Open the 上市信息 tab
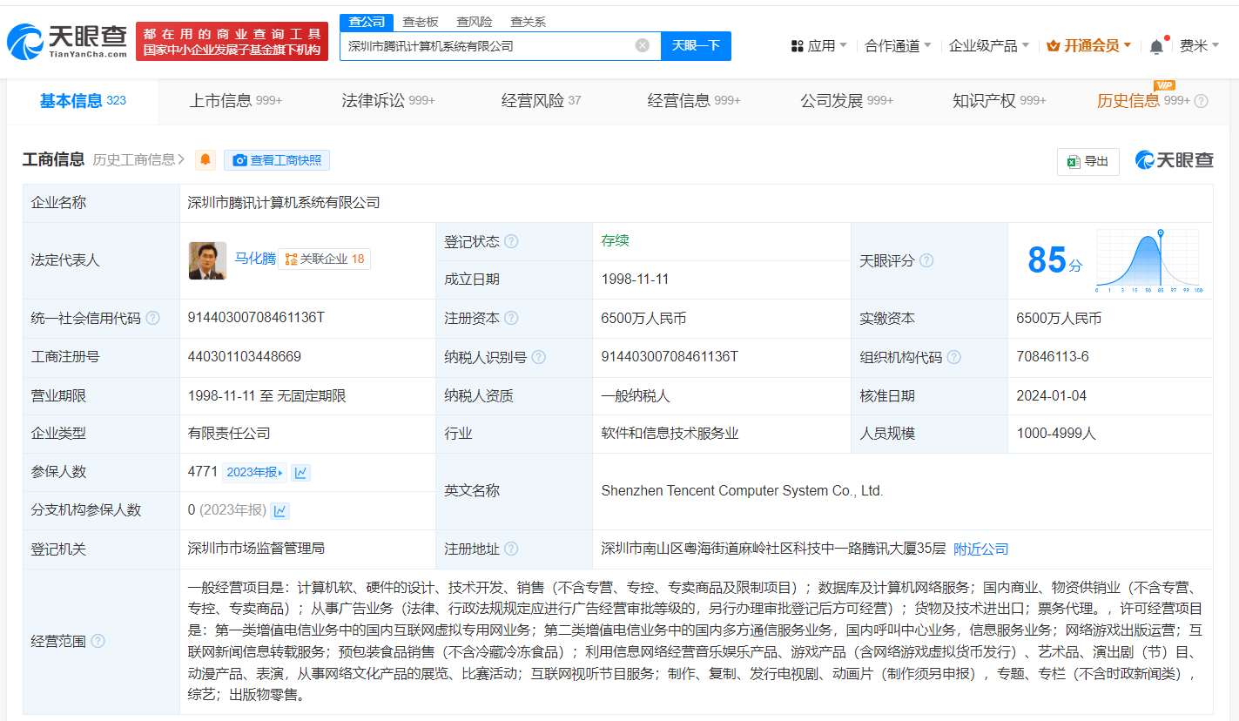This screenshot has height=721, width=1239. click(x=236, y=101)
